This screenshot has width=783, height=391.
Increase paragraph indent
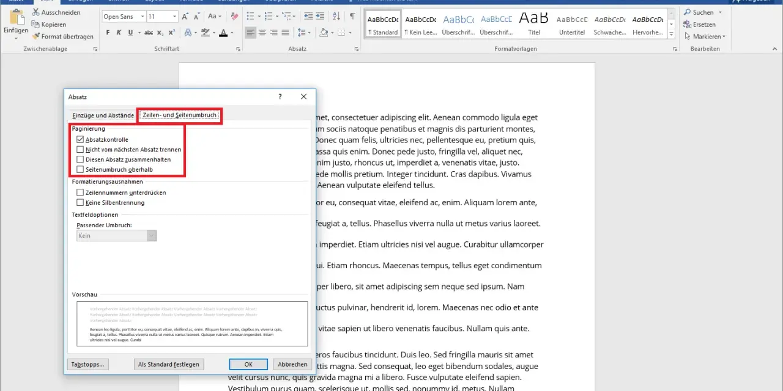[321, 16]
